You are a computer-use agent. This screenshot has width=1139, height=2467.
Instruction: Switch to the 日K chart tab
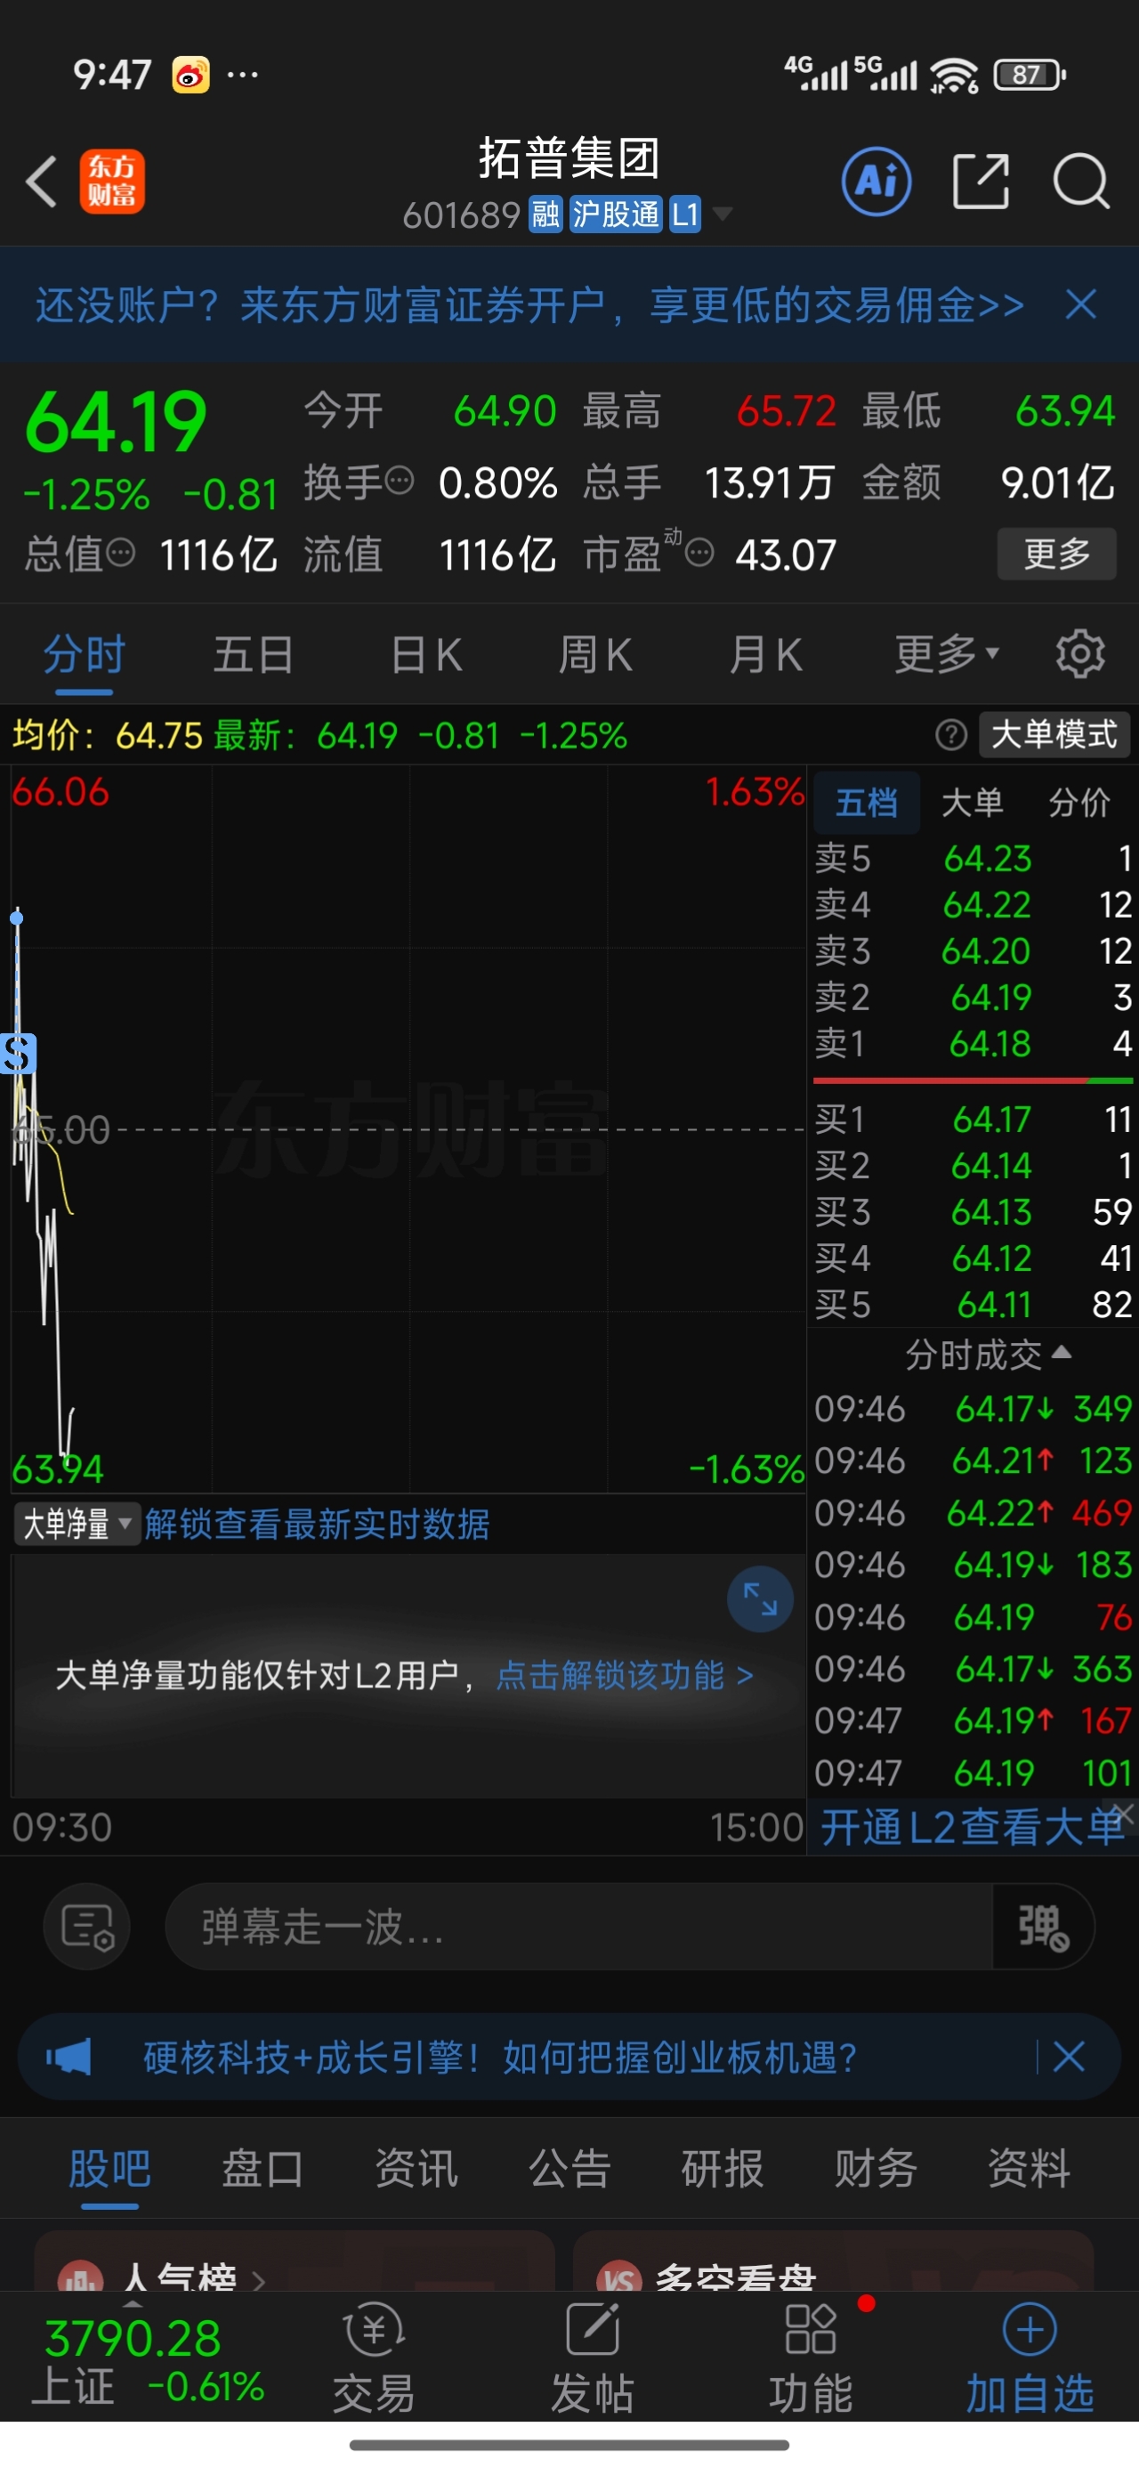pos(426,656)
